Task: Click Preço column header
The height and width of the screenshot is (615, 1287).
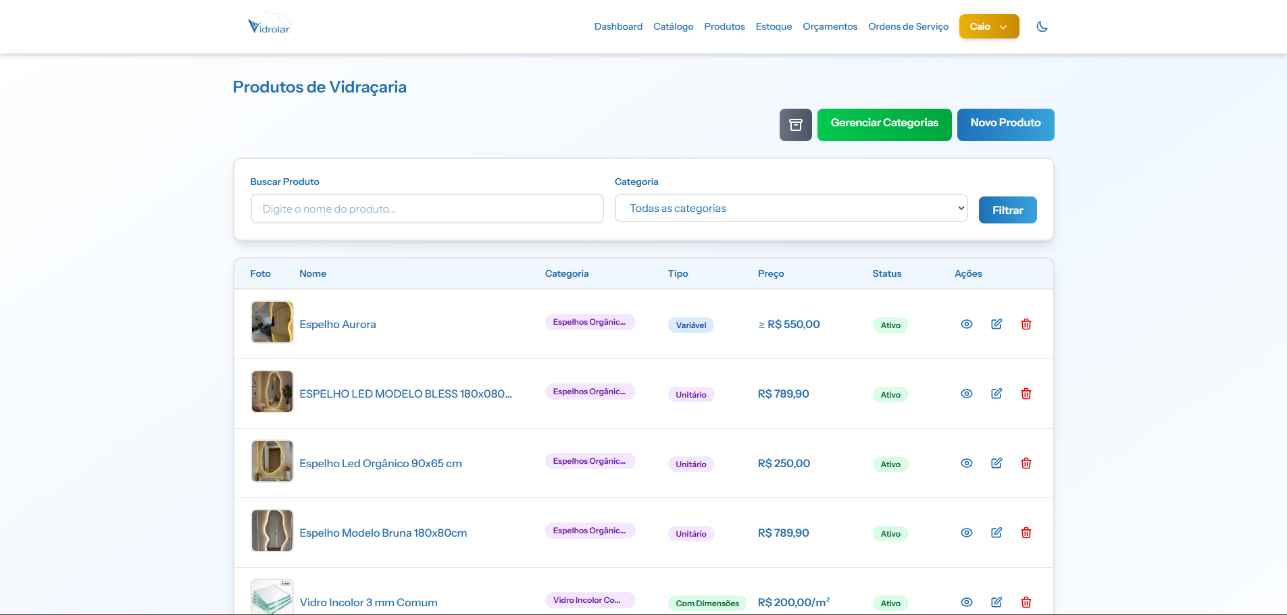Action: tap(771, 273)
